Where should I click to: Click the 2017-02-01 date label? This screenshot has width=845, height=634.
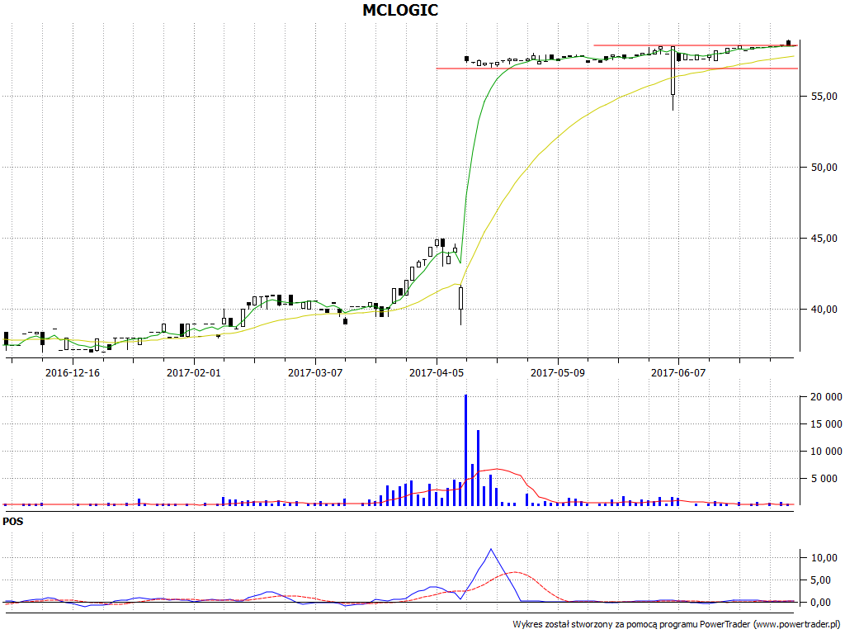[193, 372]
